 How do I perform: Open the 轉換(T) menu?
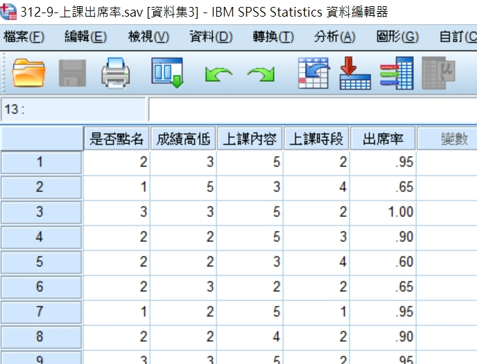[x=272, y=37]
